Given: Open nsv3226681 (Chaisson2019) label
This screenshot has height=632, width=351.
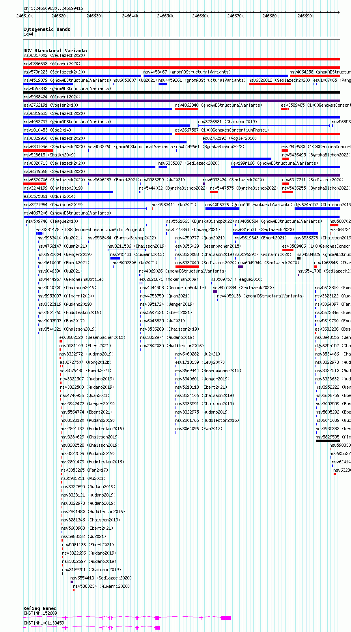Looking at the screenshot, I should pyautogui.click(x=228, y=122).
